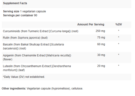
Task: Select the Baicalin Baikal Skullcap Extract row
Action: (x=66, y=46)
